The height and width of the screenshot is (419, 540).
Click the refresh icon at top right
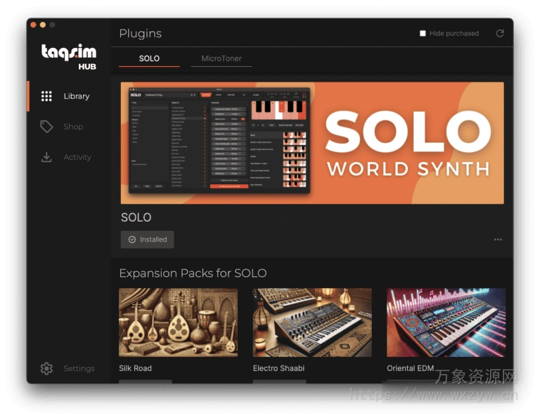[x=500, y=33]
